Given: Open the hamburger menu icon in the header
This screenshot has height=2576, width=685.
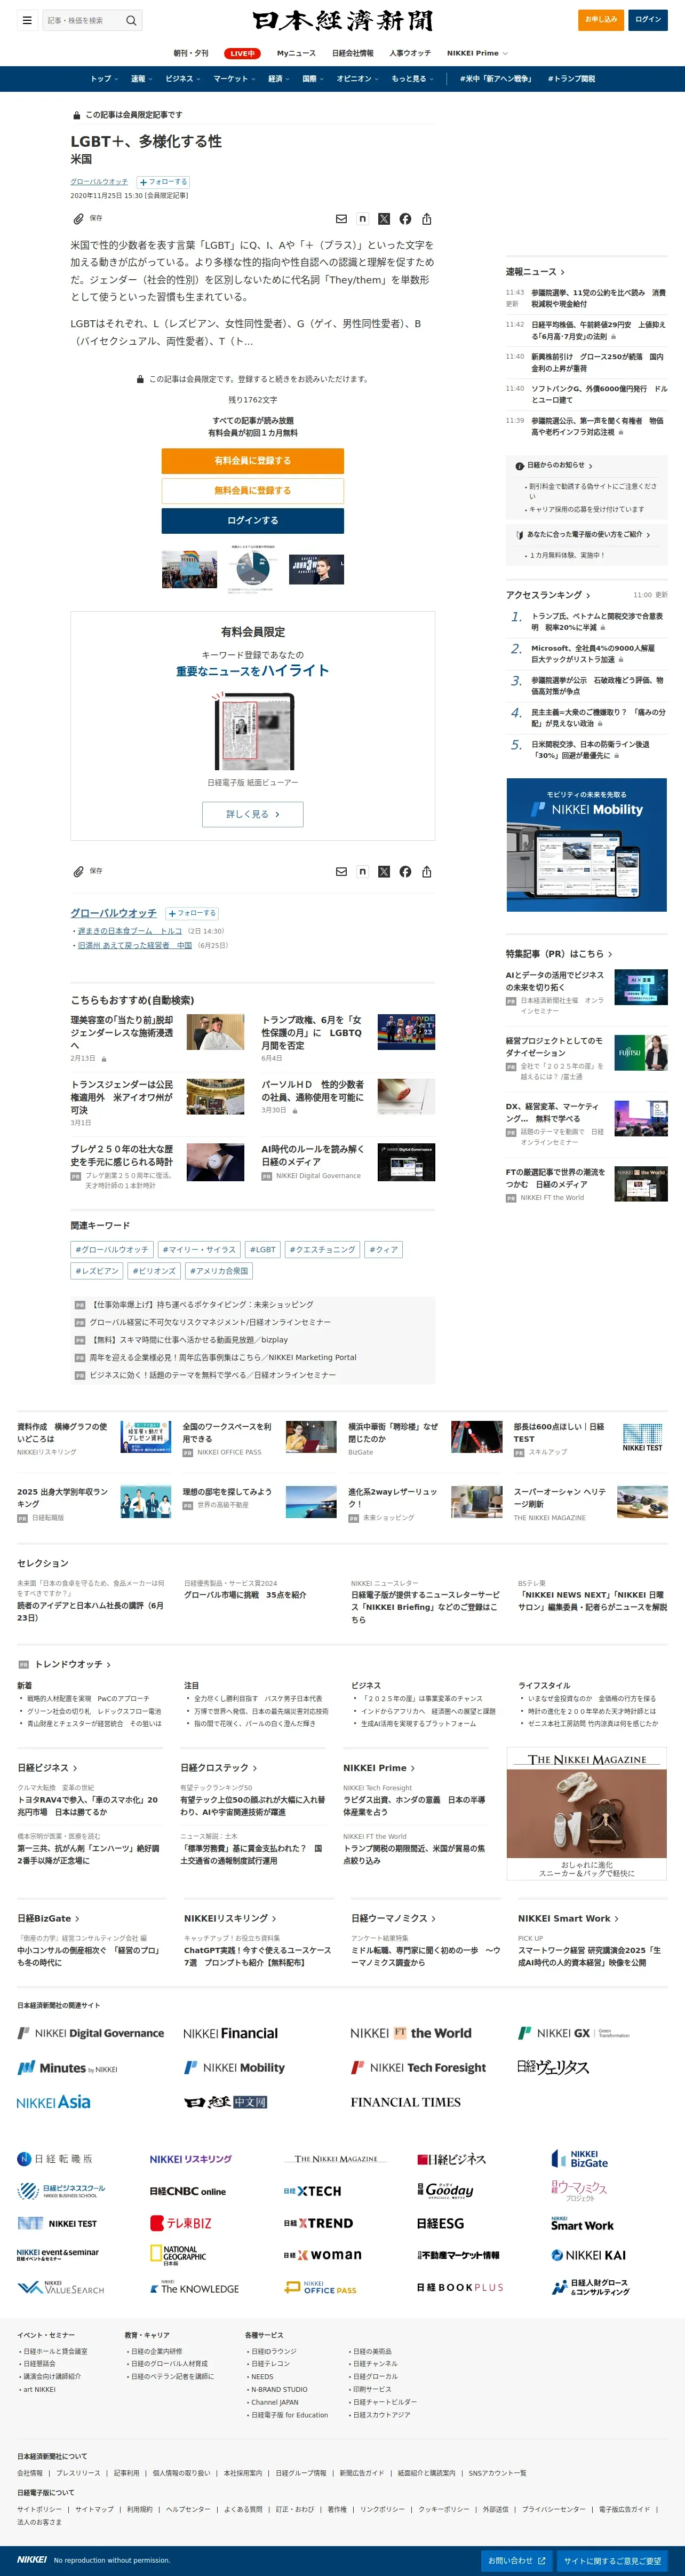Looking at the screenshot, I should [x=27, y=20].
